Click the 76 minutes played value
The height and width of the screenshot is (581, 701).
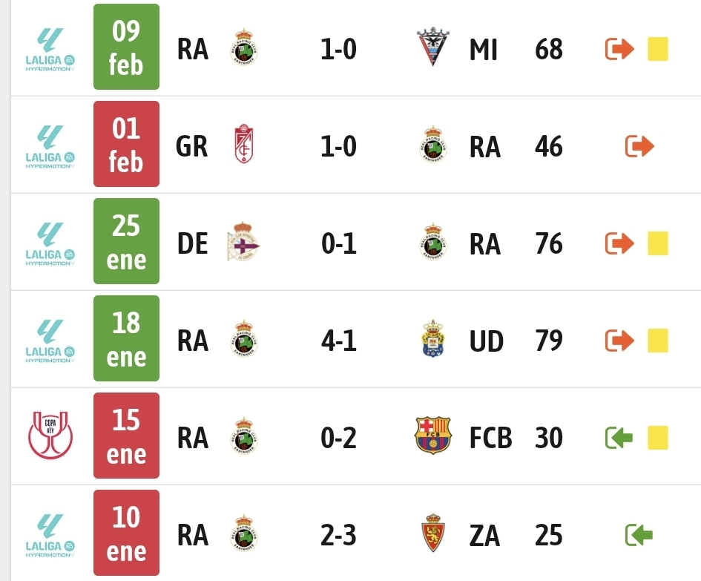(x=548, y=243)
